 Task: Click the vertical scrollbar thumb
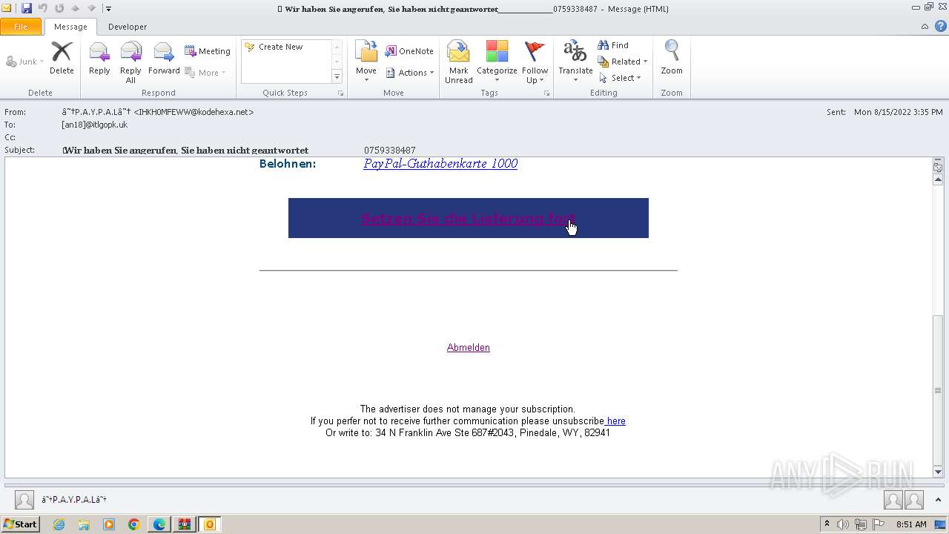[938, 389]
